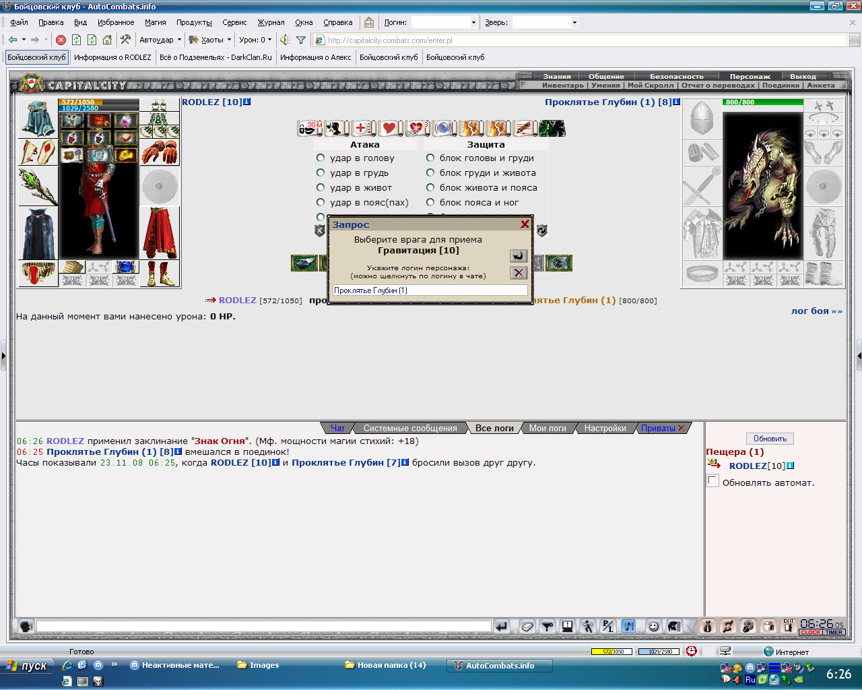Use the red heart scroll

coord(389,128)
